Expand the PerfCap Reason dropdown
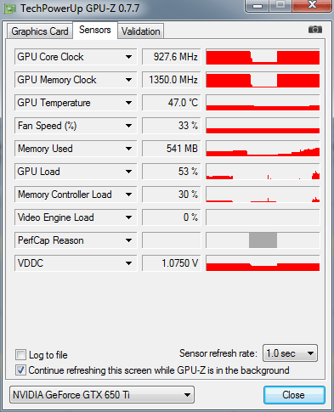334x412 pixels. (128, 240)
